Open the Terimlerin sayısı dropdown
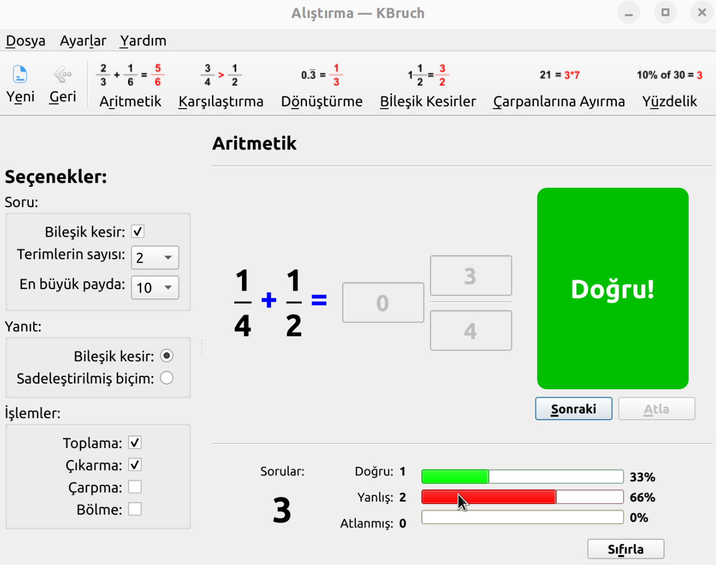Viewport: 716px width, 565px height. pos(155,258)
